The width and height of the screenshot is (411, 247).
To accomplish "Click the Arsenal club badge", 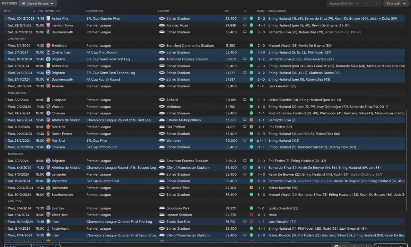I will [48, 86].
